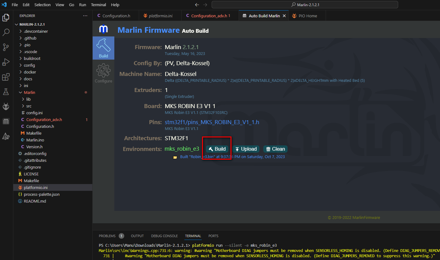Click the Upload button
The image size is (440, 260).
pyautogui.click(x=246, y=149)
